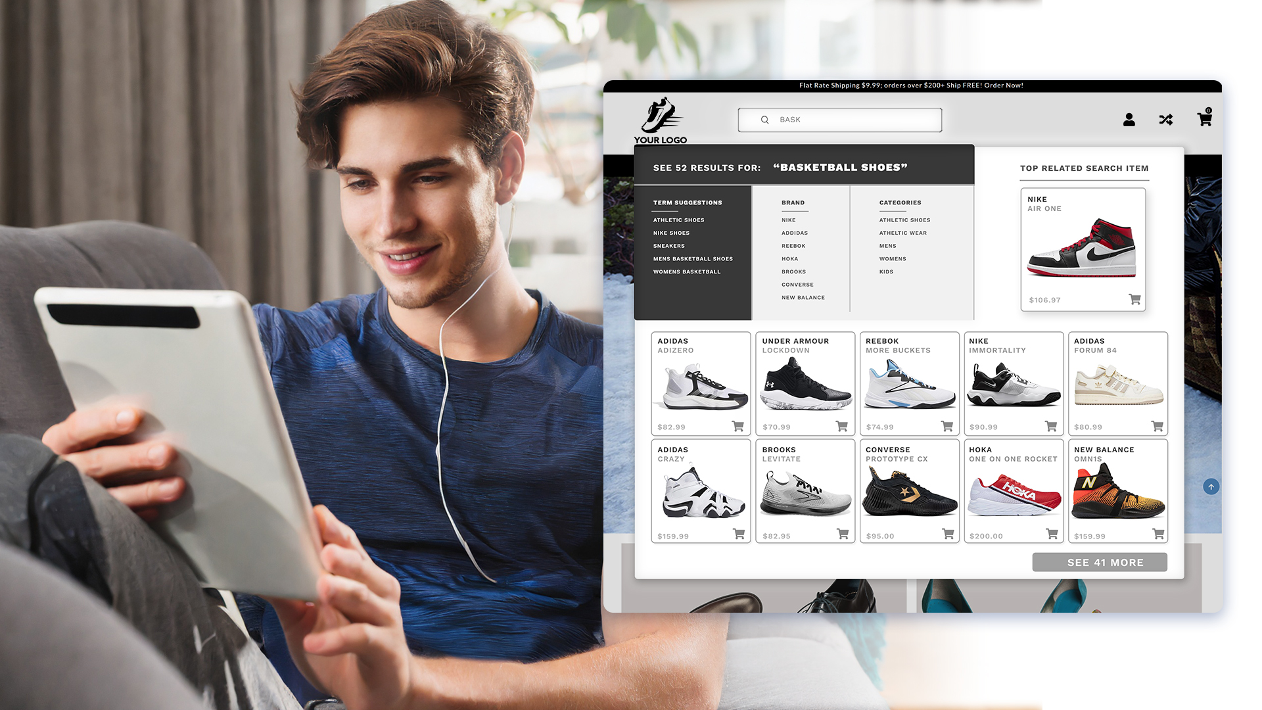This screenshot has height=710, width=1262.
Task: Click add to cart for Converse Prototype CX
Action: [947, 534]
